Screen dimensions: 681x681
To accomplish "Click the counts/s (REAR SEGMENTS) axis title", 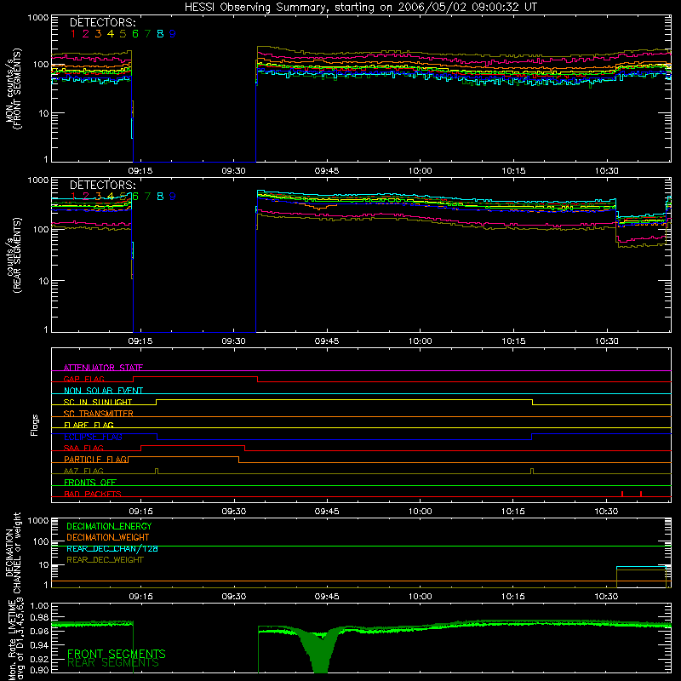I will click(x=13, y=255).
